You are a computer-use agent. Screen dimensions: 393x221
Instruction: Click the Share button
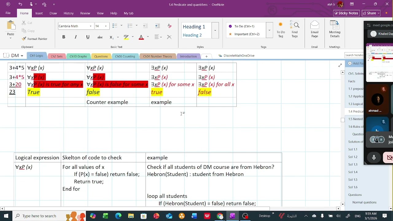point(371,13)
